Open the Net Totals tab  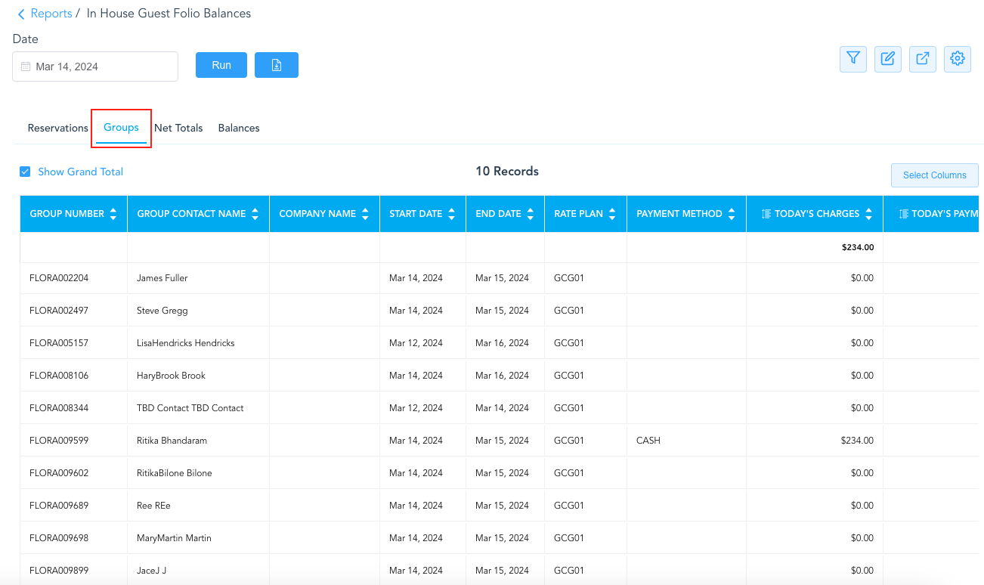tap(178, 128)
